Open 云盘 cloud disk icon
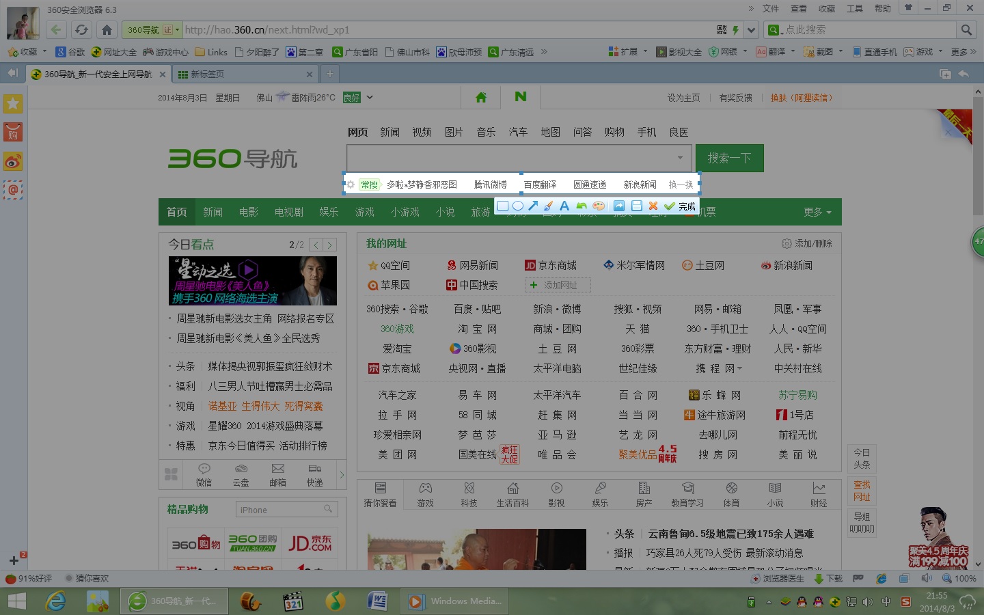Image resolution: width=984 pixels, height=615 pixels. pyautogui.click(x=241, y=475)
